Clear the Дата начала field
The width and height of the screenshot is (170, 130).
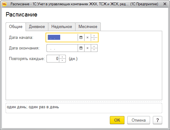click(x=87, y=38)
